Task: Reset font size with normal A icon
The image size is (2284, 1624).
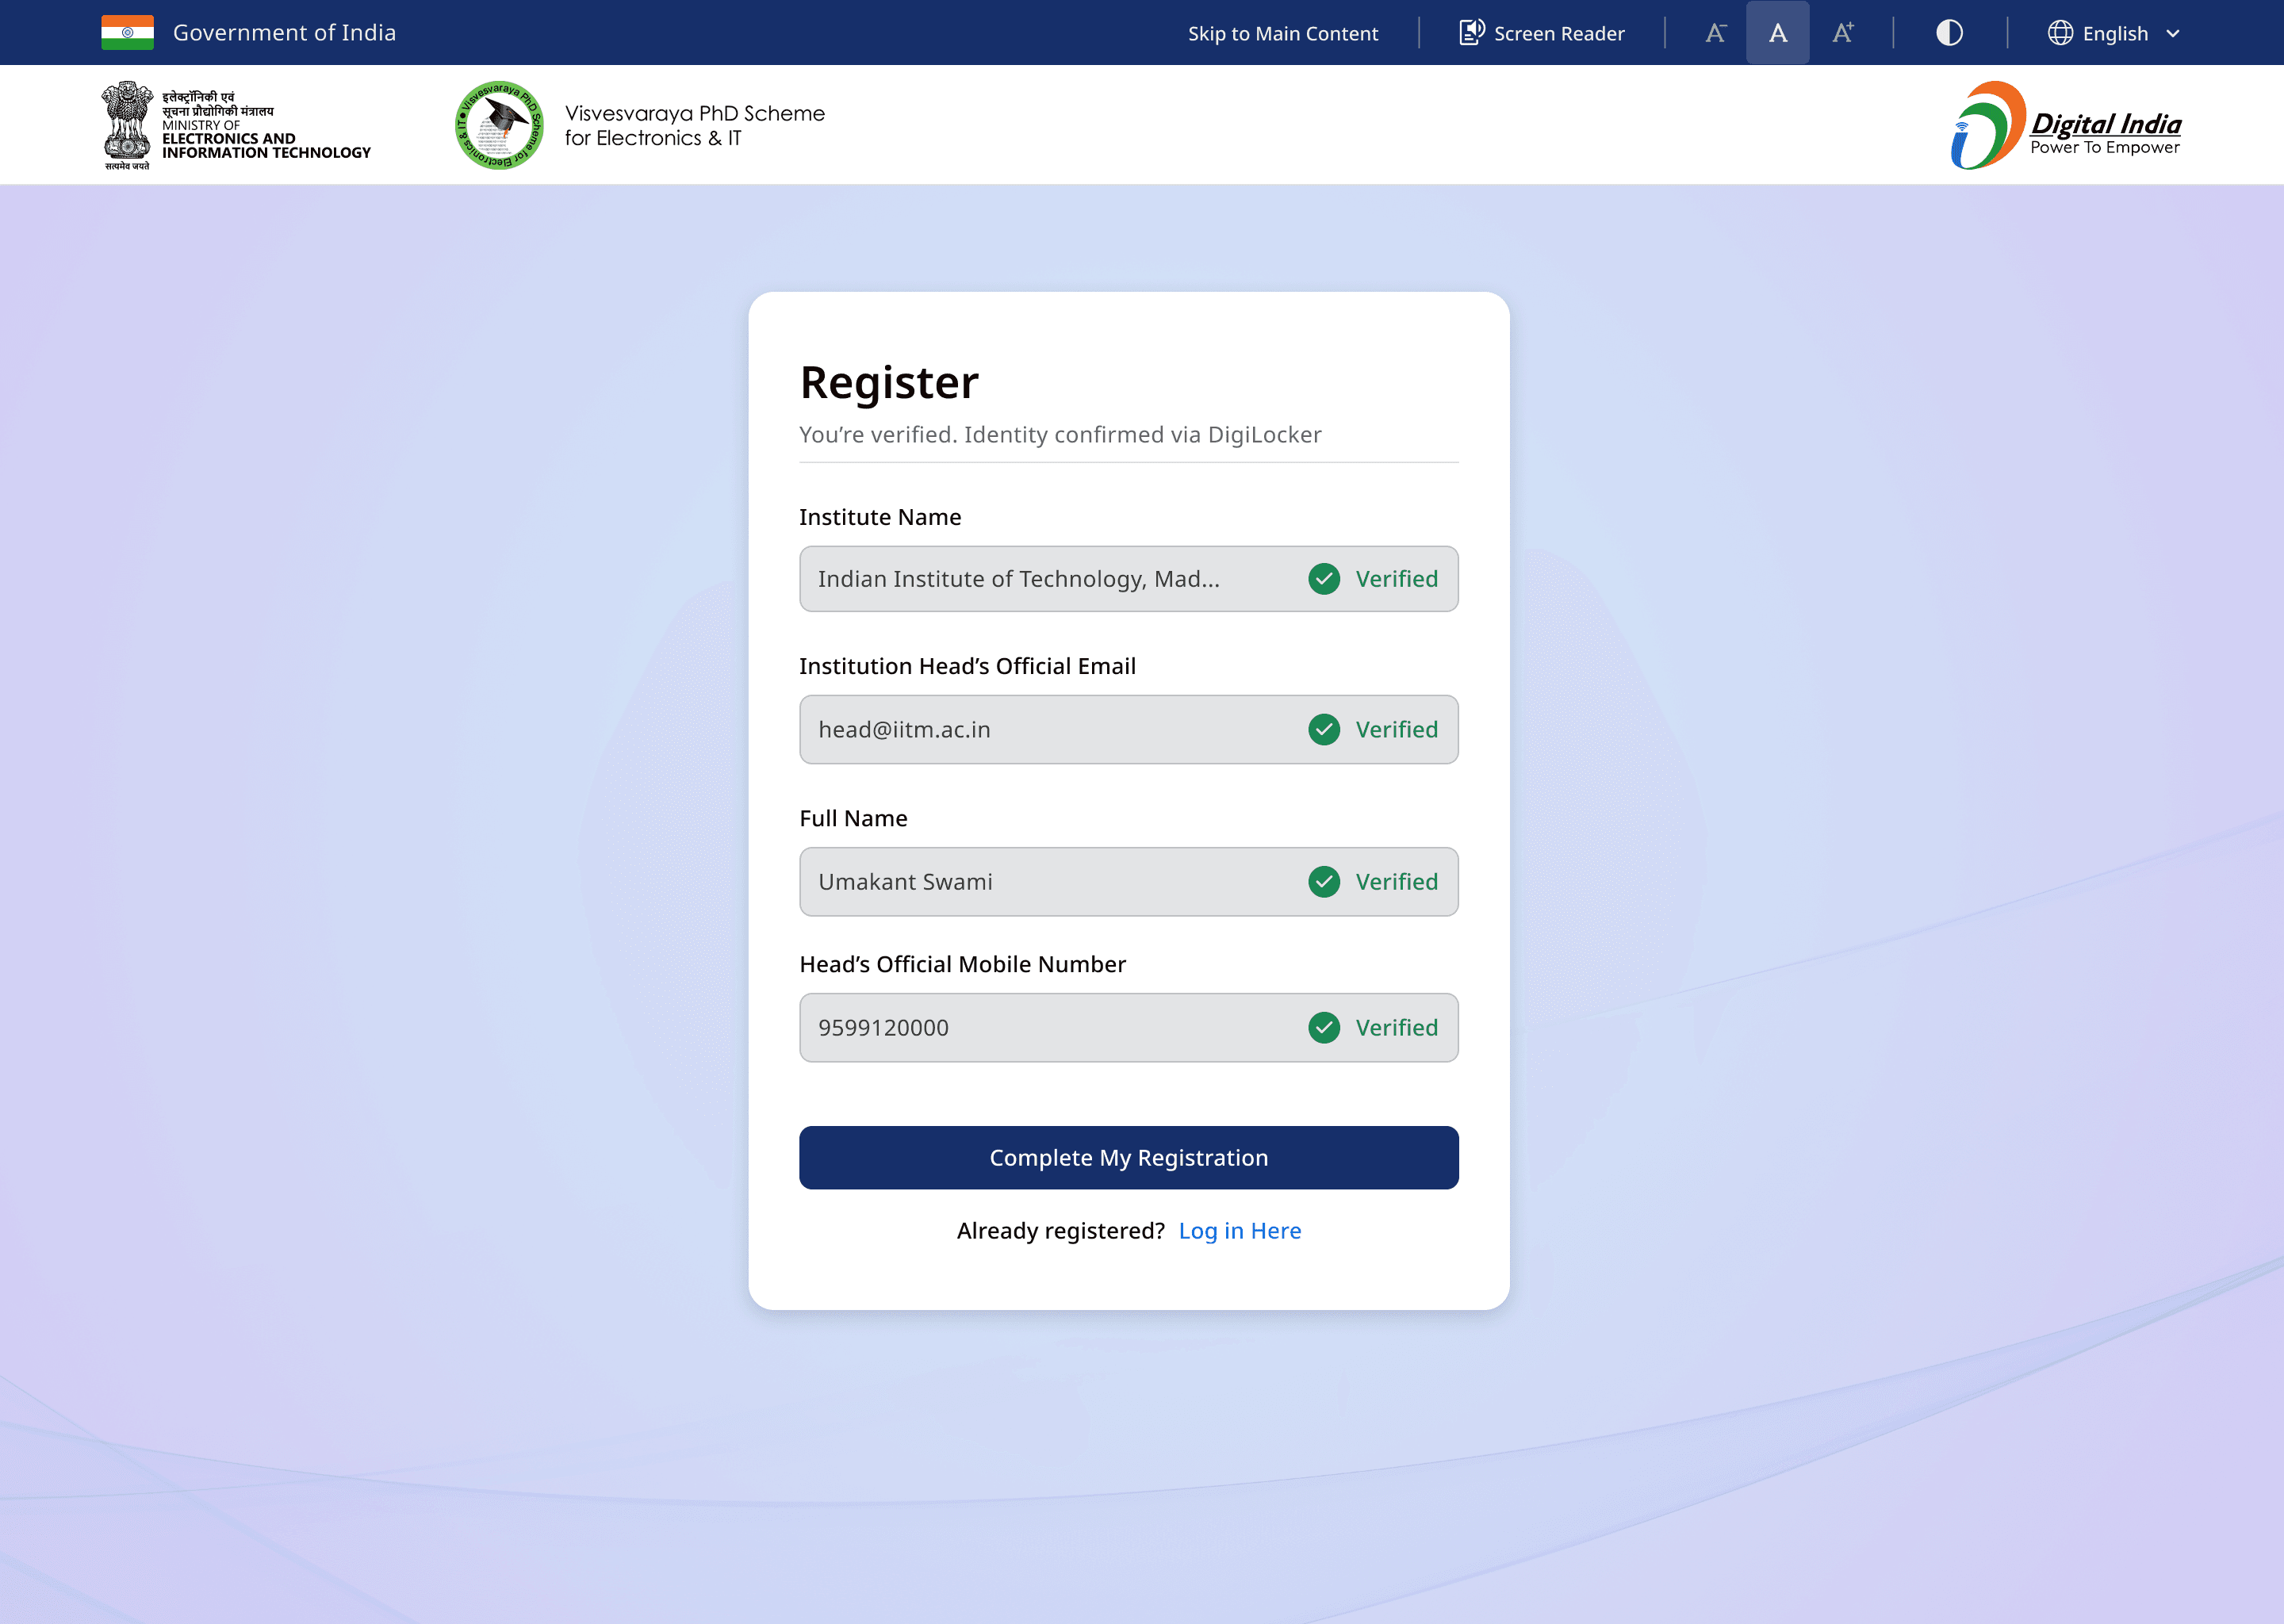Action: coord(1777,33)
